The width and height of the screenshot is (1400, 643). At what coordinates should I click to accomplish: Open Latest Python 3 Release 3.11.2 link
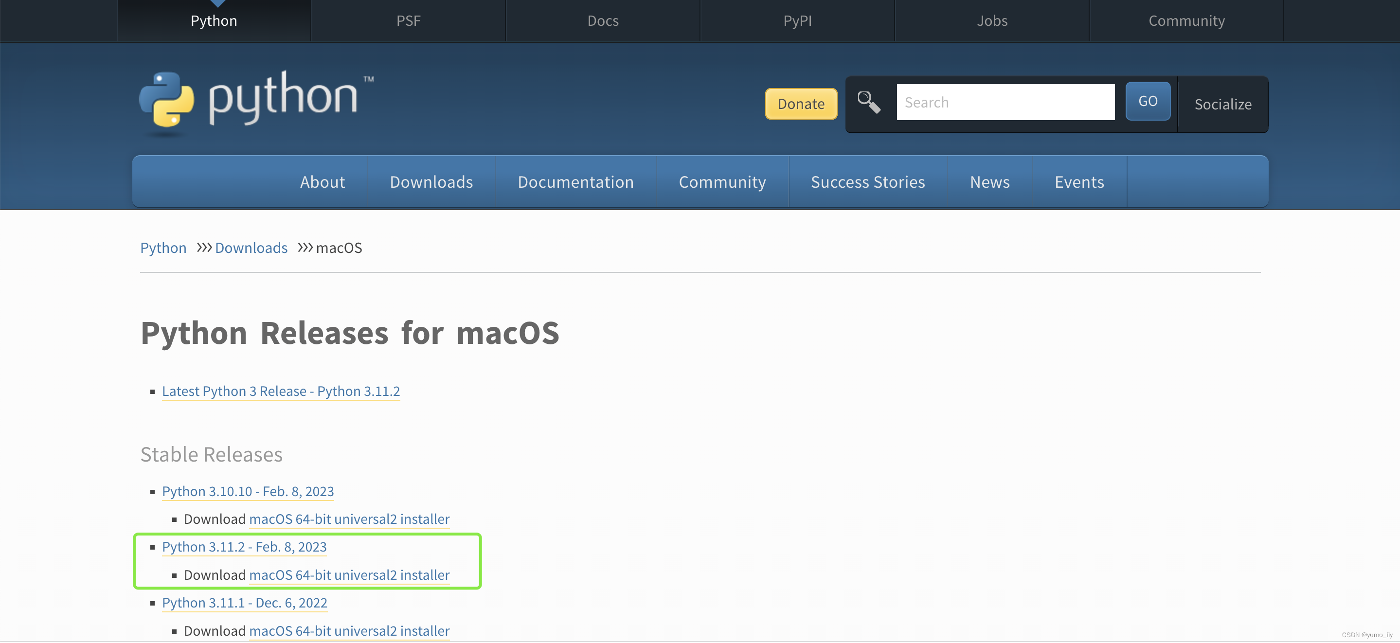click(280, 392)
